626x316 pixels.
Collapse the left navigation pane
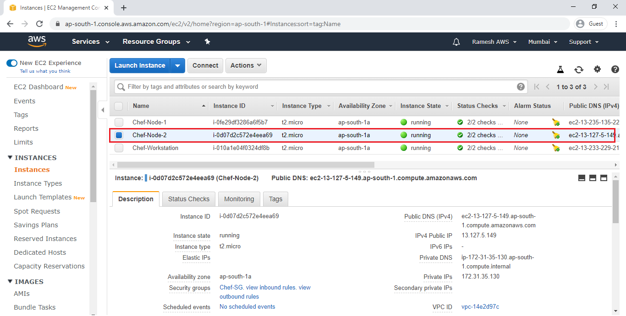coord(103,110)
